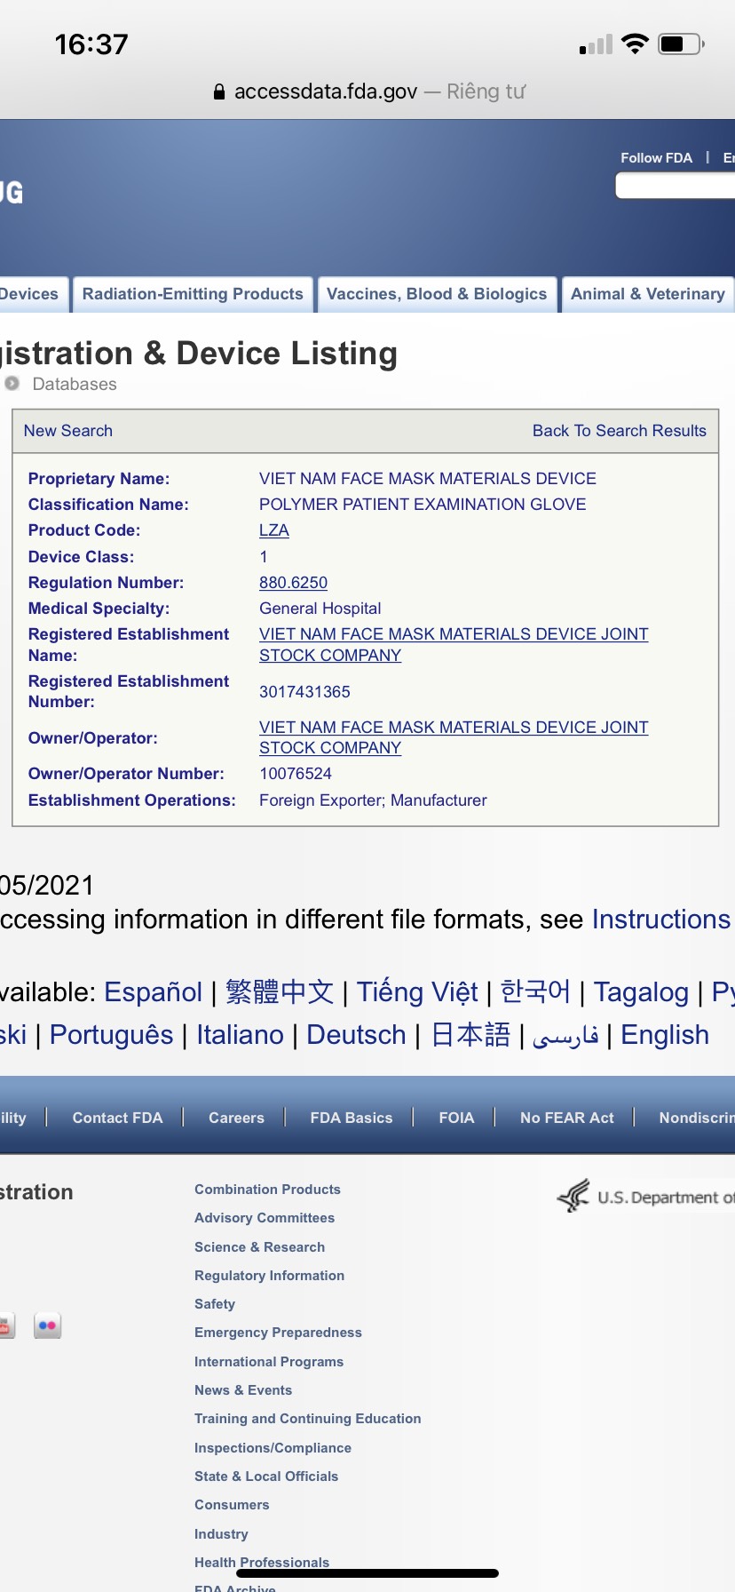Select Italiano language link
The height and width of the screenshot is (1592, 735).
[x=240, y=1035]
